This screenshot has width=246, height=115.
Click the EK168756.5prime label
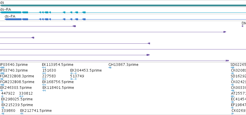58,82
